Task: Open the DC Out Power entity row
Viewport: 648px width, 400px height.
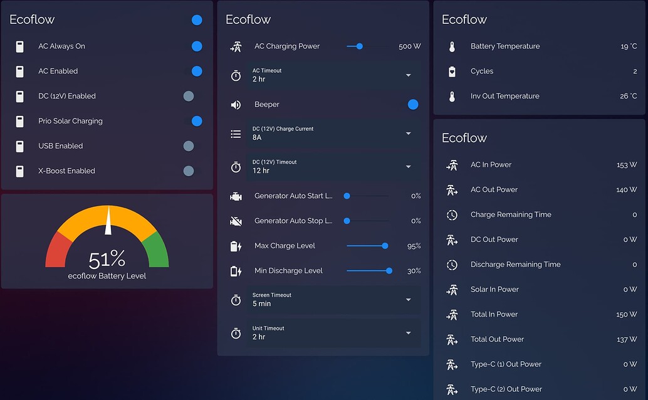Action: [539, 239]
